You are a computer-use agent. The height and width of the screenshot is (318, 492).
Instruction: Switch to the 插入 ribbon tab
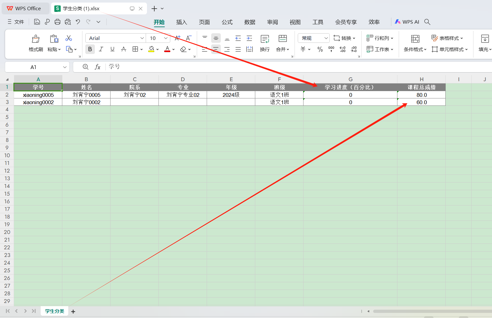pos(181,22)
